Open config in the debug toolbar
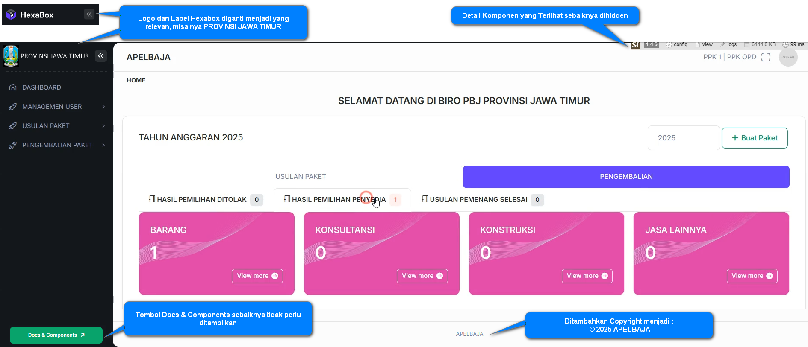This screenshot has width=808, height=347. coord(677,44)
